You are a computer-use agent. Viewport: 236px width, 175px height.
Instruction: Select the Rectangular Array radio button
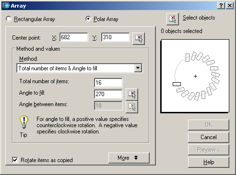tap(9, 19)
